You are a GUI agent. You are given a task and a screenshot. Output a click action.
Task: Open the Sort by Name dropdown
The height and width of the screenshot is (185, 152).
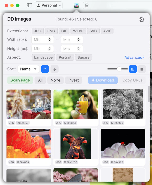click(x=28, y=69)
